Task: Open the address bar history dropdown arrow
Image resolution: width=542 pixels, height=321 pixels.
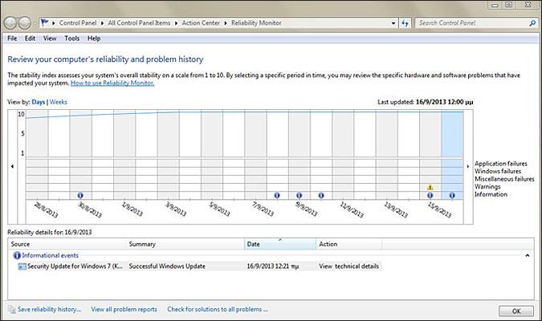Action: [394, 23]
